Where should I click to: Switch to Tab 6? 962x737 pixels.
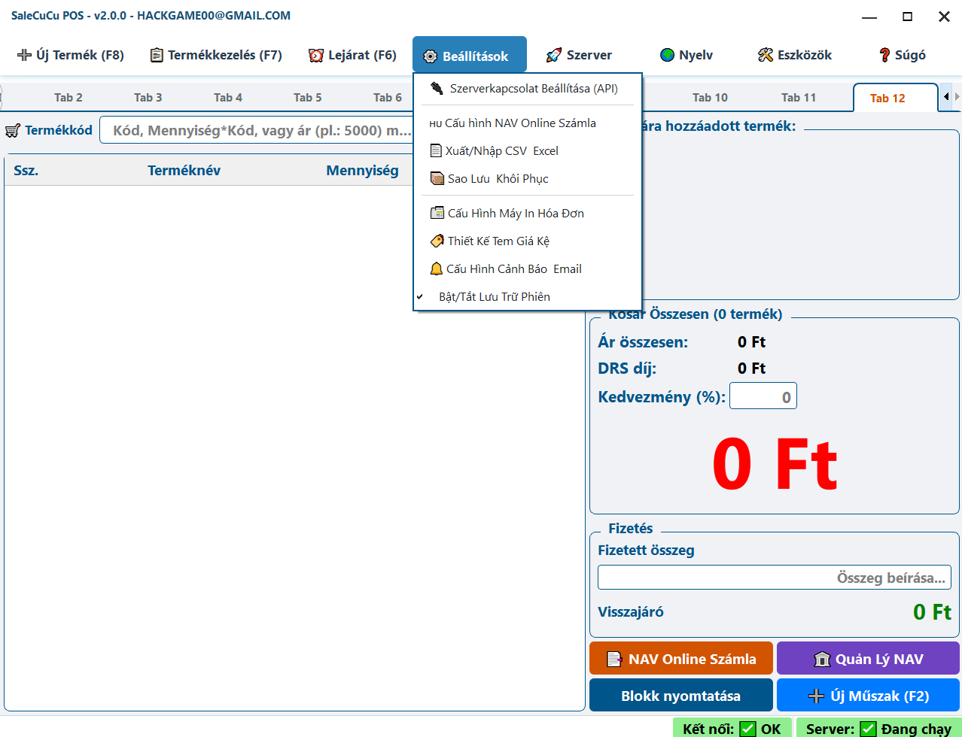(388, 98)
